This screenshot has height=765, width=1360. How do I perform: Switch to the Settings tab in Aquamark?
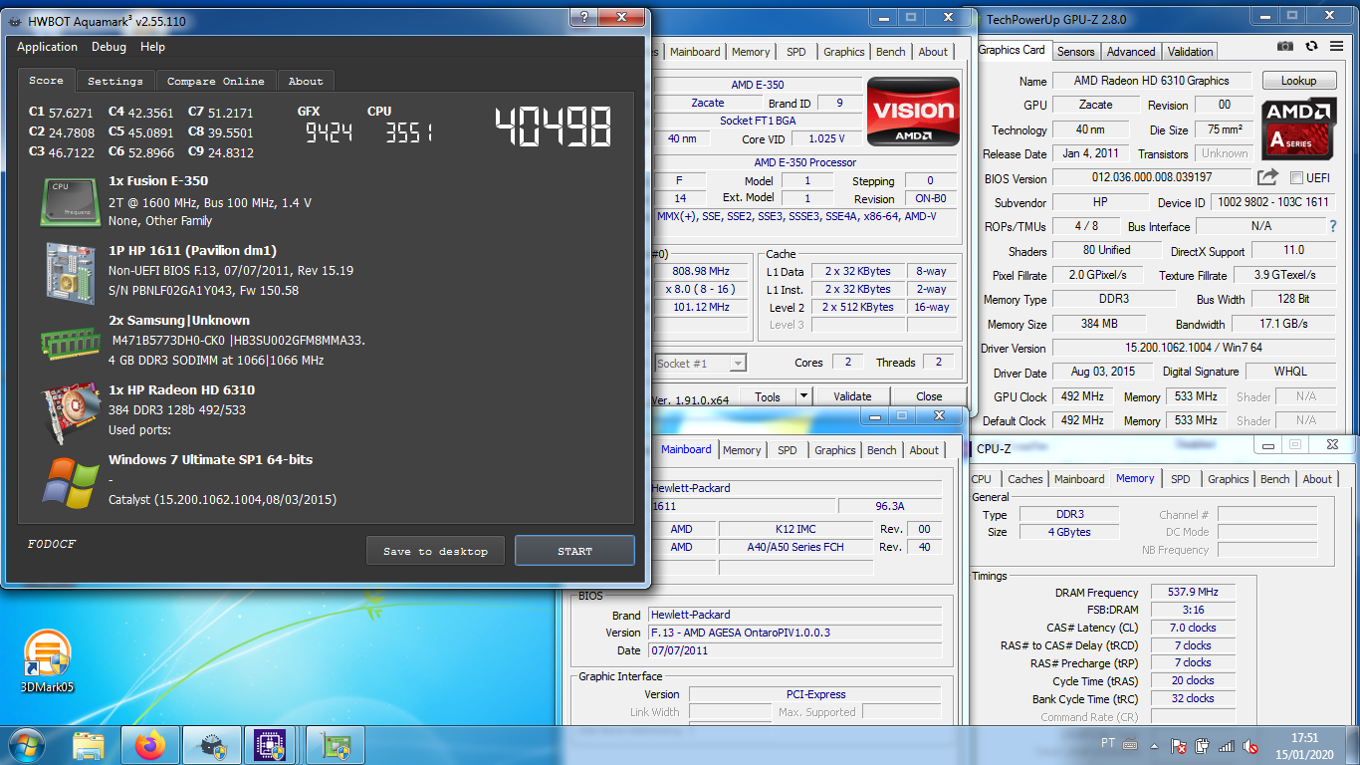[115, 81]
